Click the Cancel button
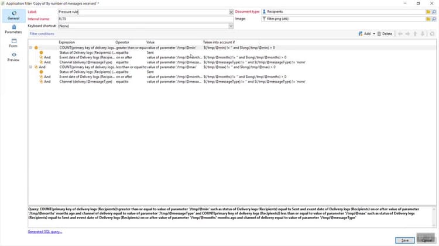 (426, 240)
